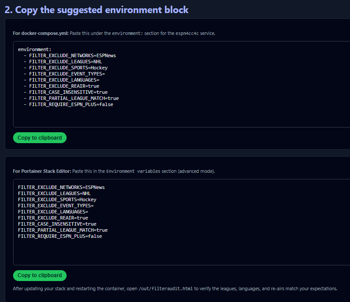Click FILTER_EXCLUDE_REAIR=true line in docker-compose block
This screenshot has width=350, height=302.
[x=64, y=86]
